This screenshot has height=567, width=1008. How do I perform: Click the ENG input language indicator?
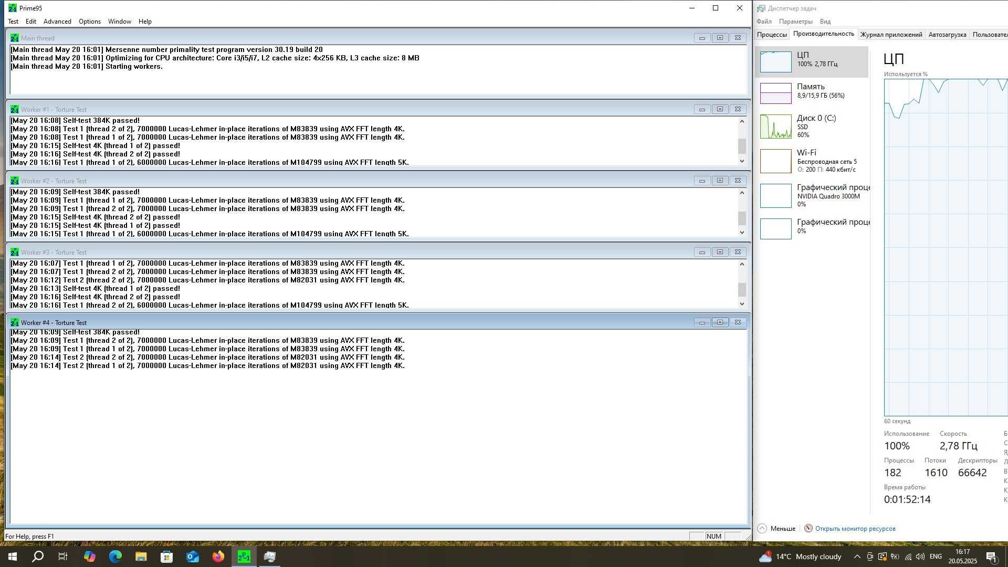point(936,556)
